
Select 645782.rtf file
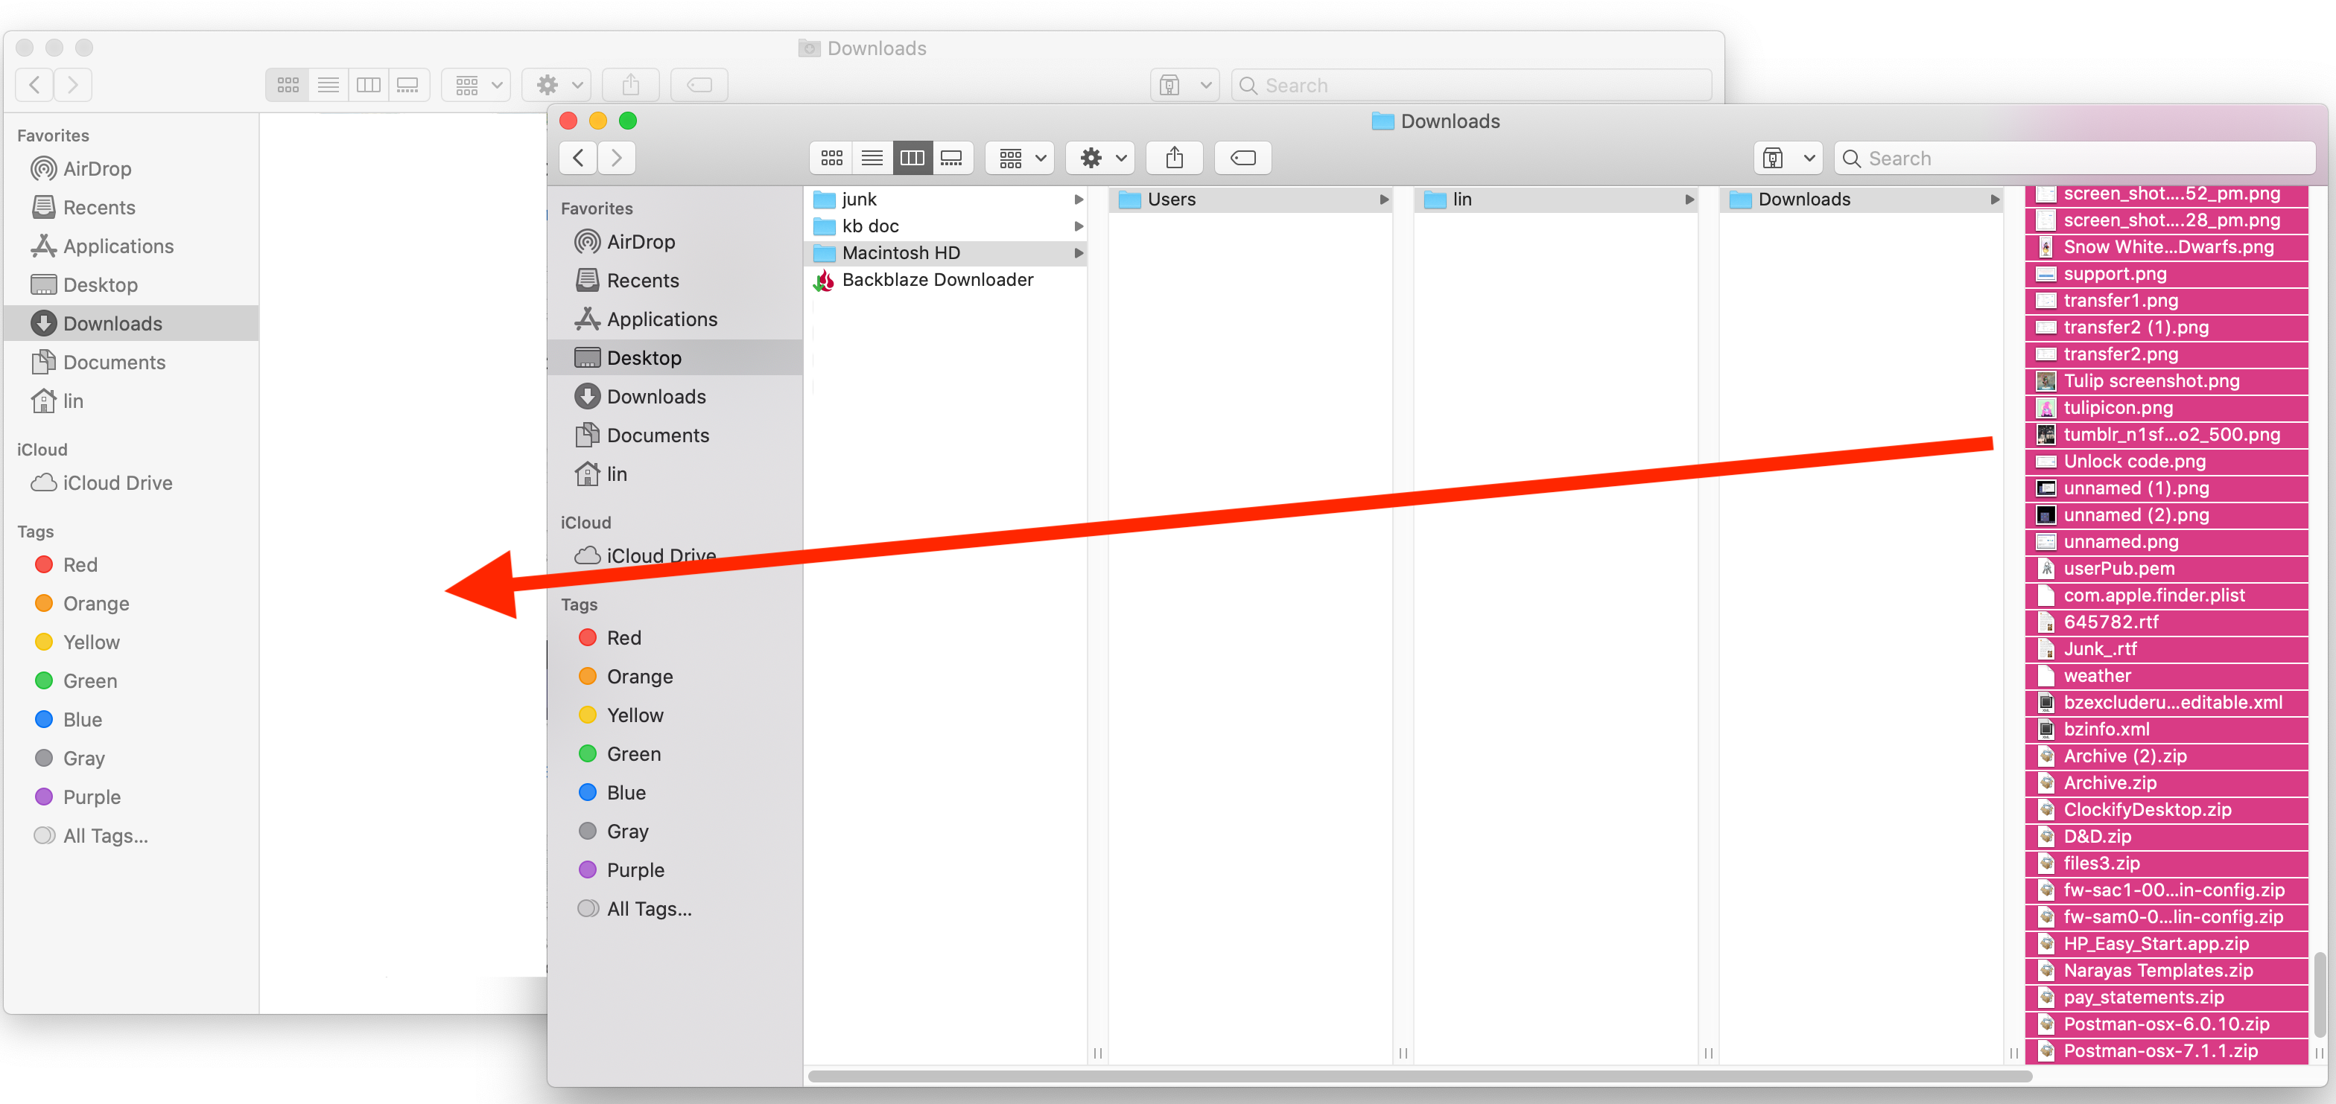click(2166, 622)
